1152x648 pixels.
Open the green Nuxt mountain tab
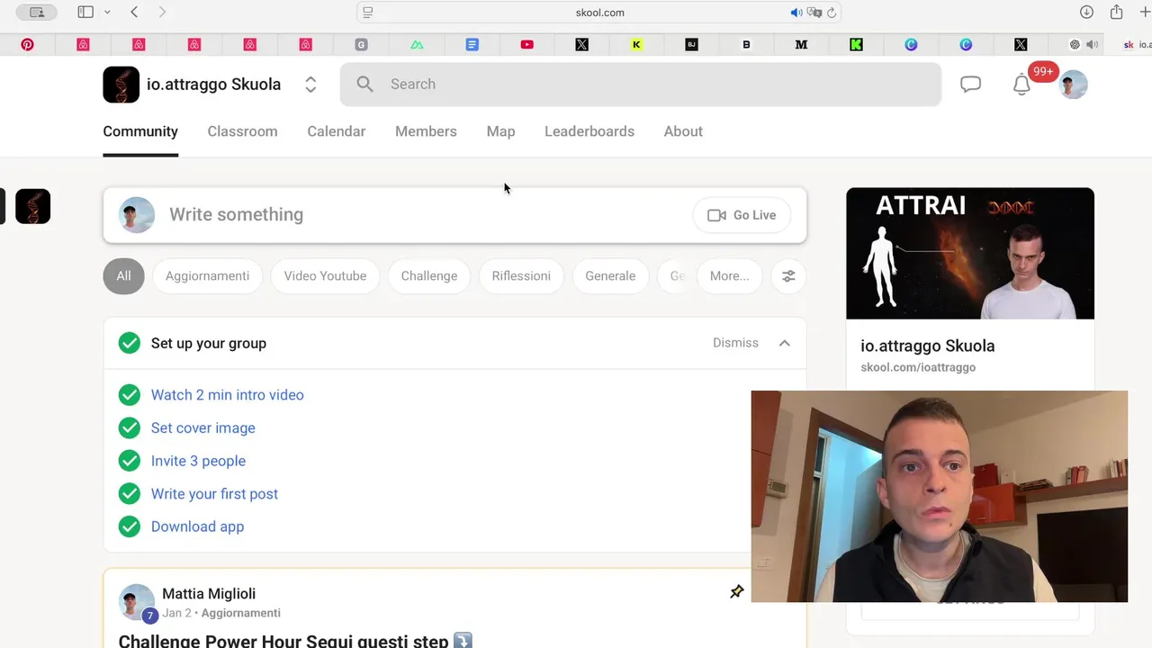[417, 44]
